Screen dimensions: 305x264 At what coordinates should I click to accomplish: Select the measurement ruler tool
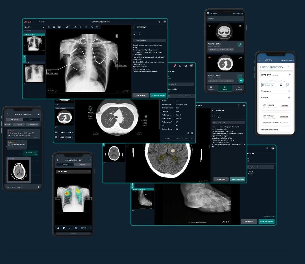pos(67,27)
